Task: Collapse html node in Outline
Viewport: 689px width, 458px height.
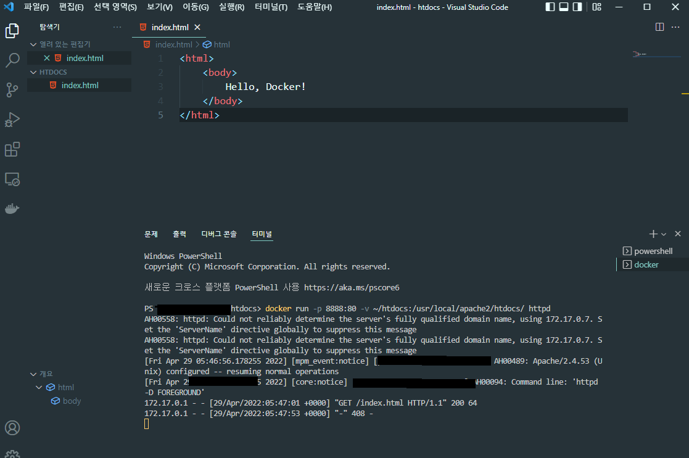Action: [x=39, y=387]
